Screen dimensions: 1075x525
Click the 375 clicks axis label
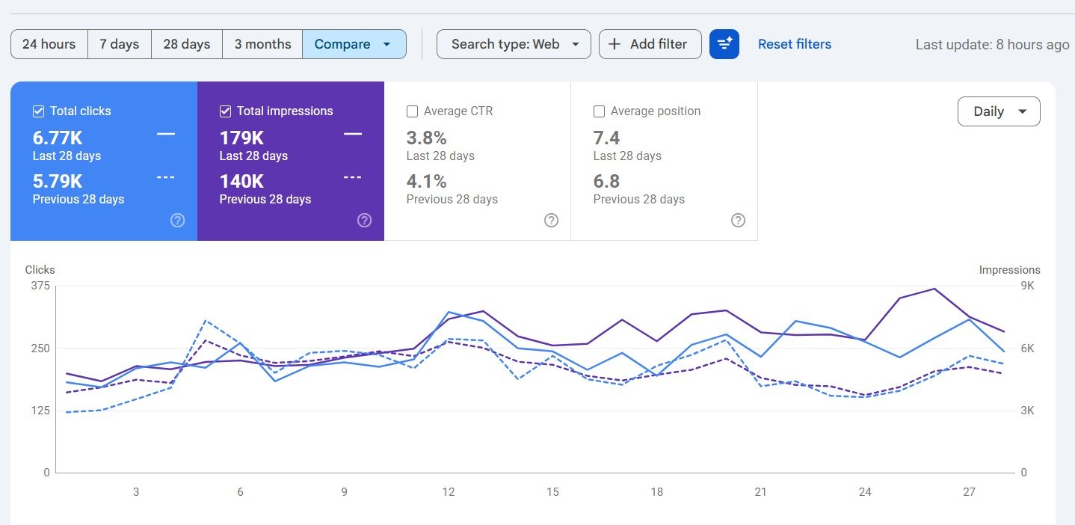40,286
